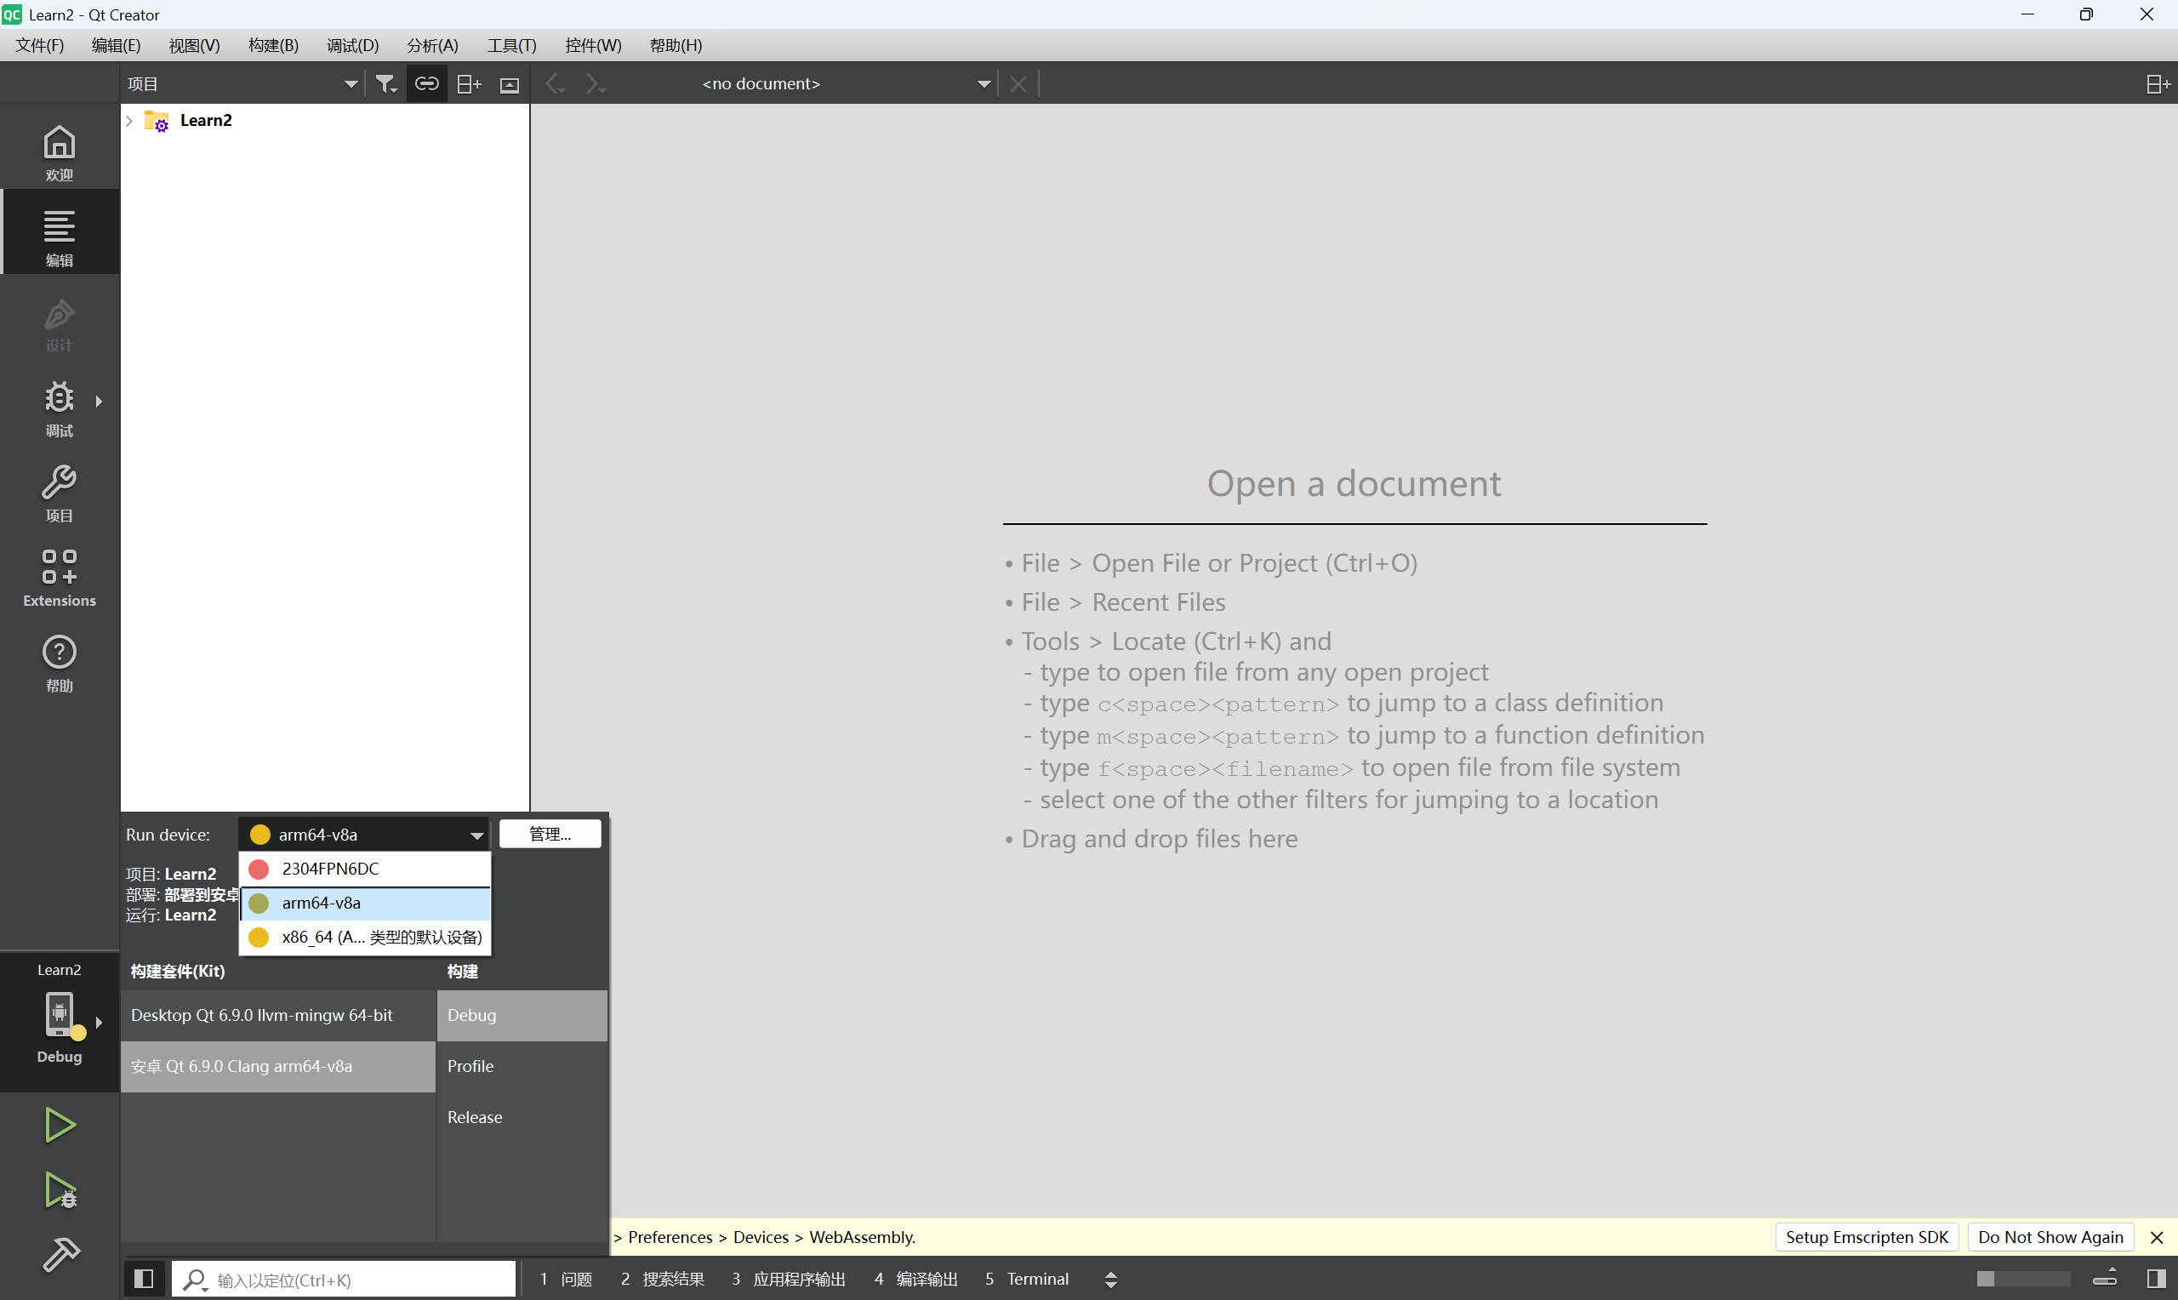Split the project sidebar panel

[x=470, y=84]
